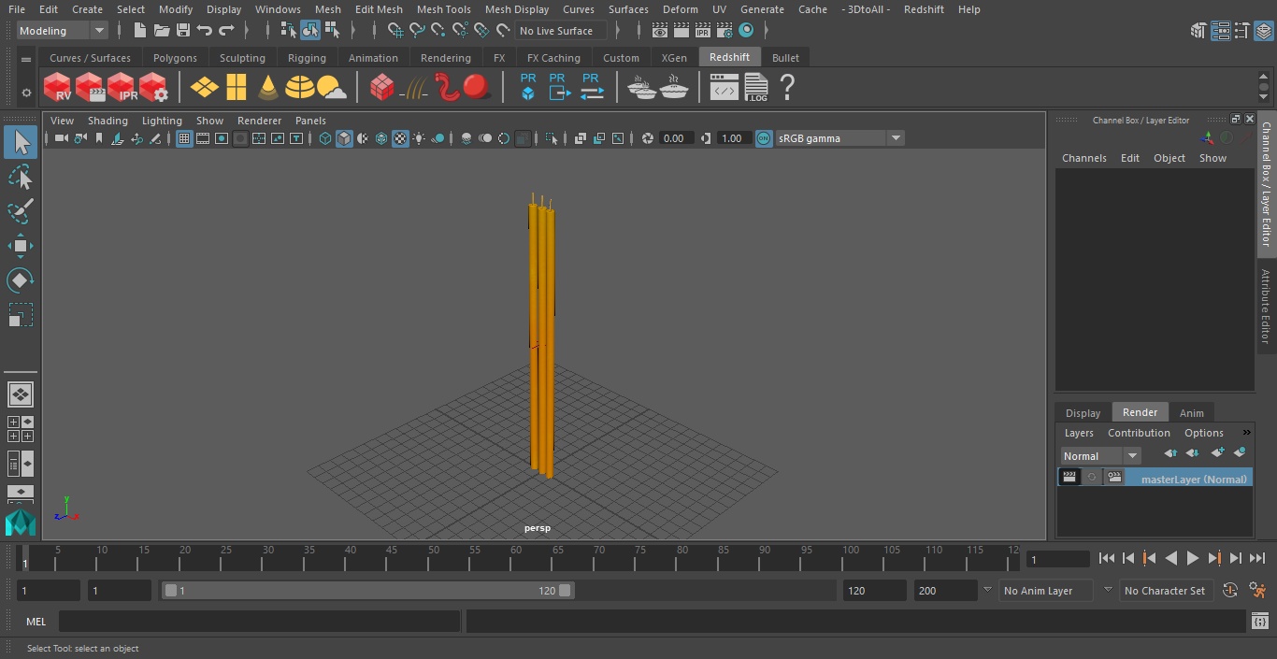Screen dimensions: 1277x659
Task: Toggle use all lights bulb icon
Action: pos(419,138)
